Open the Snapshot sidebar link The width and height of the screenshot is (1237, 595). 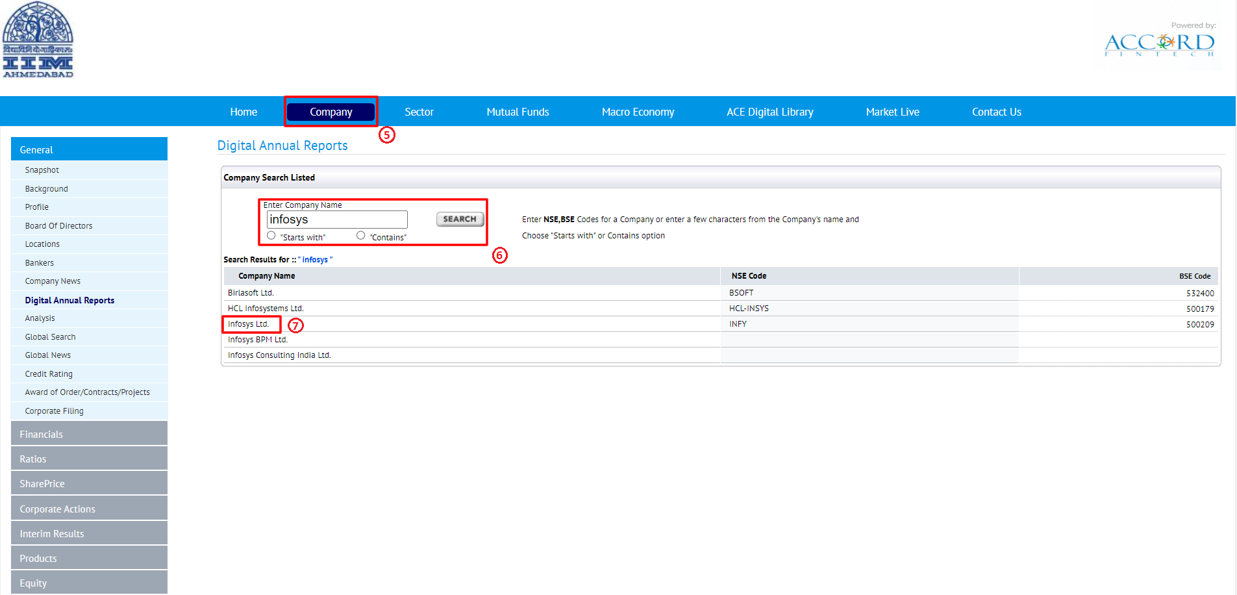click(x=42, y=170)
